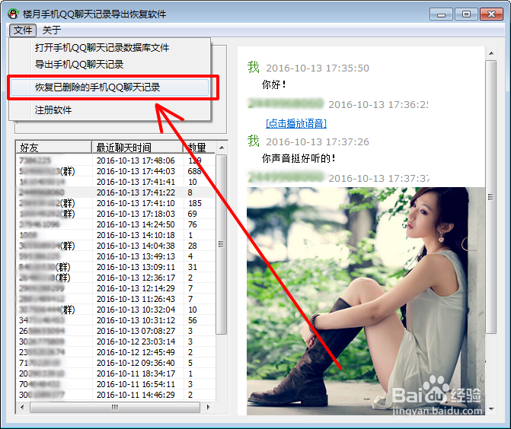
Task: Click message count 185 cell
Action: [194, 203]
